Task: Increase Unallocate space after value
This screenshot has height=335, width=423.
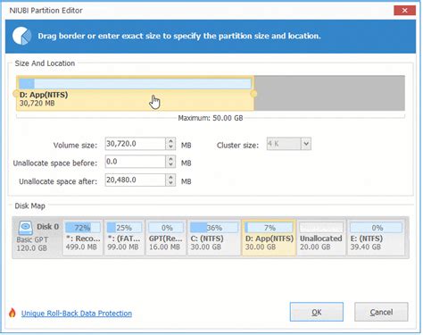Action: click(170, 177)
